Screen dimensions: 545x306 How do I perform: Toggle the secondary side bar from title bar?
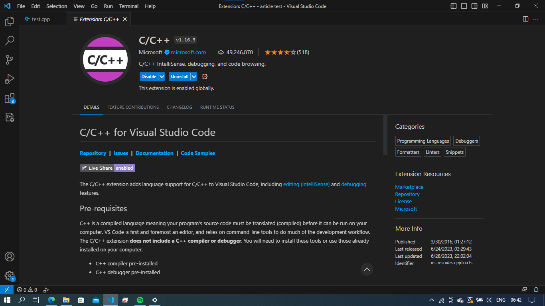coord(474,6)
